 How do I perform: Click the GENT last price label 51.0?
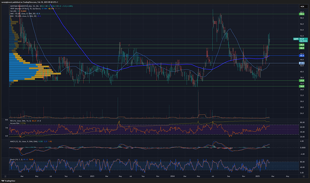point(301,39)
